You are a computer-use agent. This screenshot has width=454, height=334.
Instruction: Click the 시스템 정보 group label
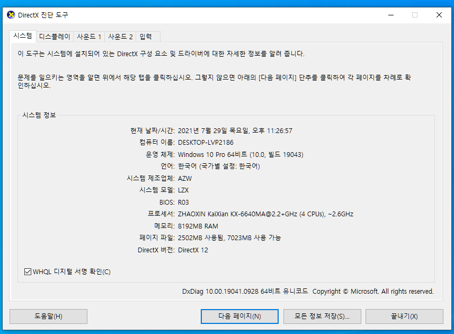pyautogui.click(x=39, y=115)
